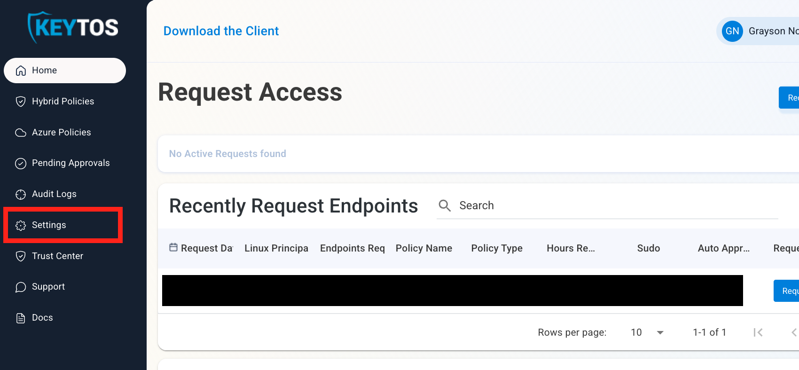Click the Trust Center shield icon
Screen dimensions: 799x370
(x=21, y=256)
